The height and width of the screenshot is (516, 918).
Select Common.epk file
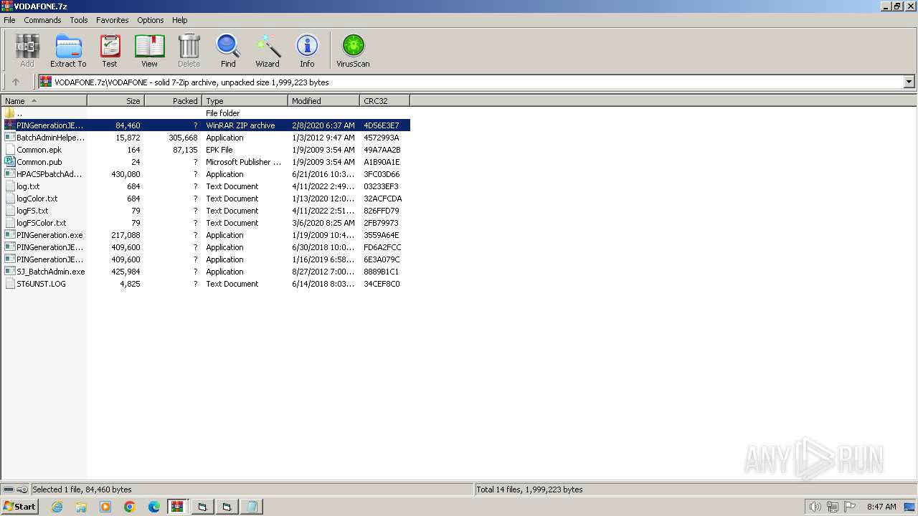pos(206,150)
